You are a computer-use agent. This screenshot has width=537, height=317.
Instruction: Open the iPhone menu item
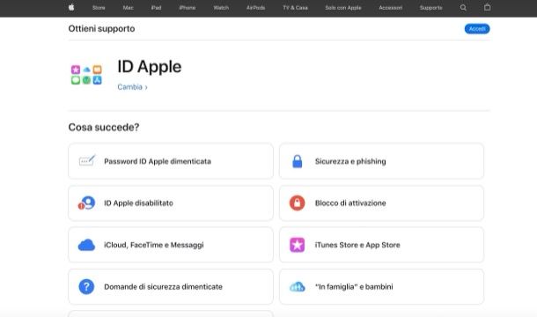pos(188,8)
